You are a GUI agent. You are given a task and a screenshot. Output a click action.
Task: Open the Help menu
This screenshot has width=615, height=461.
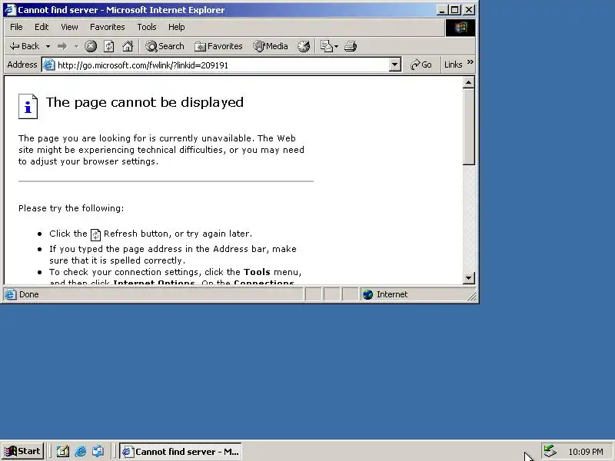pos(177,27)
